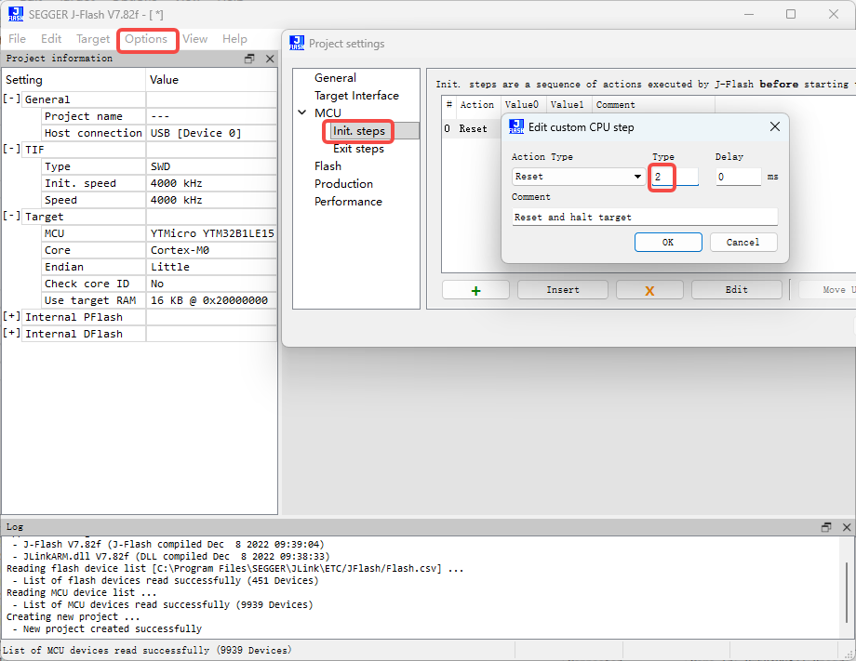Click the Project name row label
This screenshot has width=856, height=661.
pos(84,116)
